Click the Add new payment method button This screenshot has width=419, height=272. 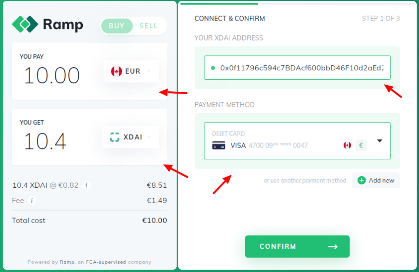pyautogui.click(x=376, y=180)
